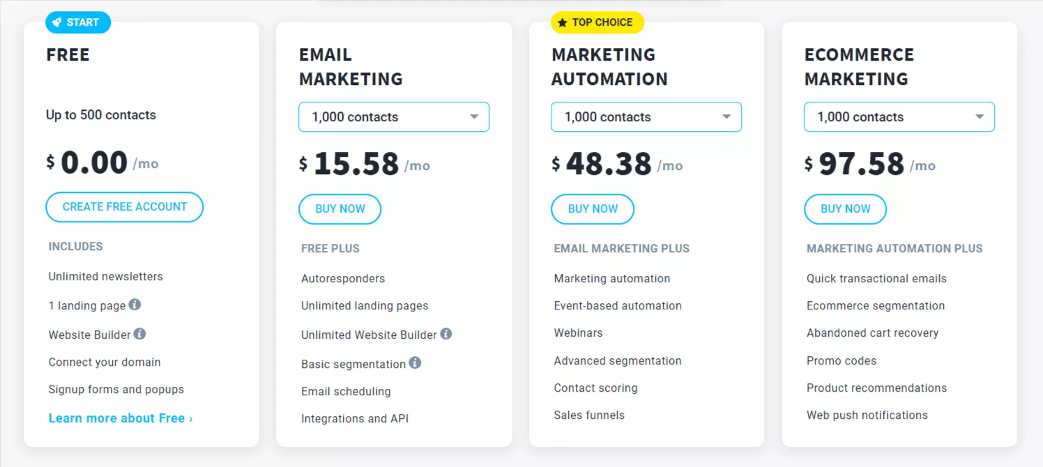Open Marketing Automation contacts dropdown
This screenshot has height=467, width=1043.
(646, 117)
